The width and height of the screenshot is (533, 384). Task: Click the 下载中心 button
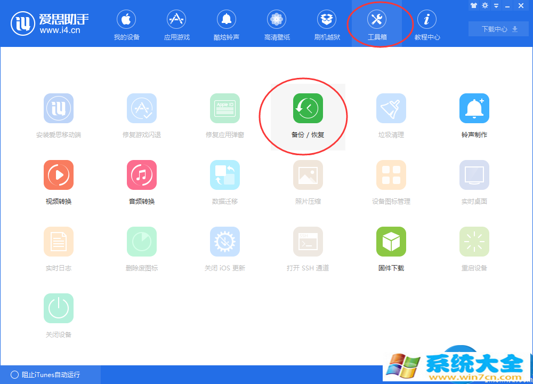(495, 29)
